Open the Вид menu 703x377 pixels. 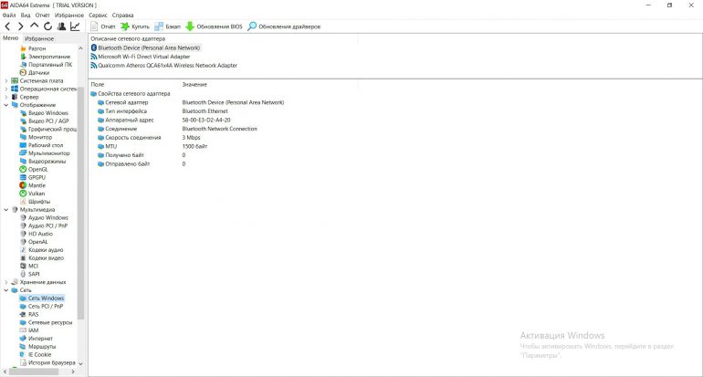click(26, 15)
